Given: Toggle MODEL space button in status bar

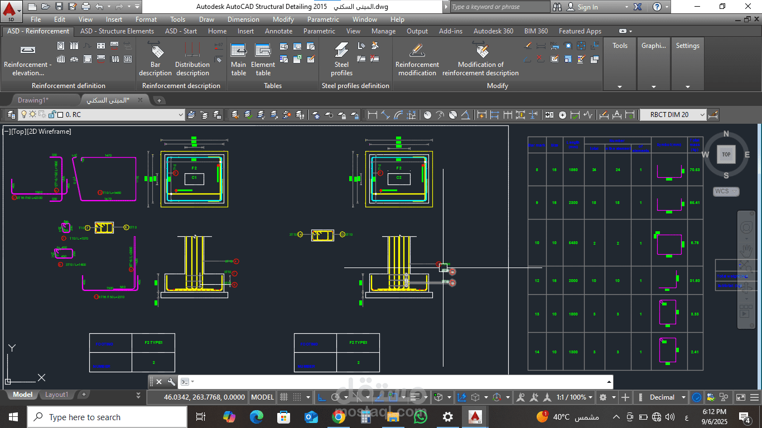Looking at the screenshot, I should (x=262, y=397).
